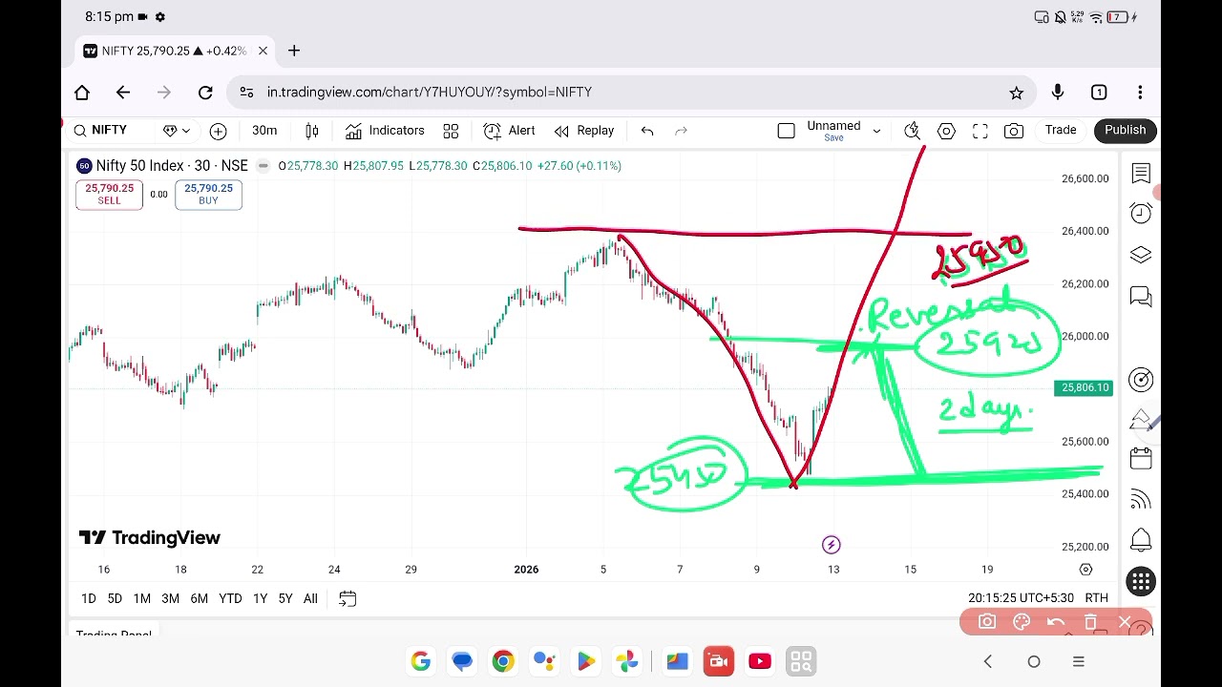Open a new browser tab
The width and height of the screenshot is (1222, 687).
point(294,51)
